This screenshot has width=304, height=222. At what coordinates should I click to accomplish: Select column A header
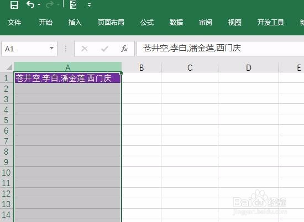point(68,67)
